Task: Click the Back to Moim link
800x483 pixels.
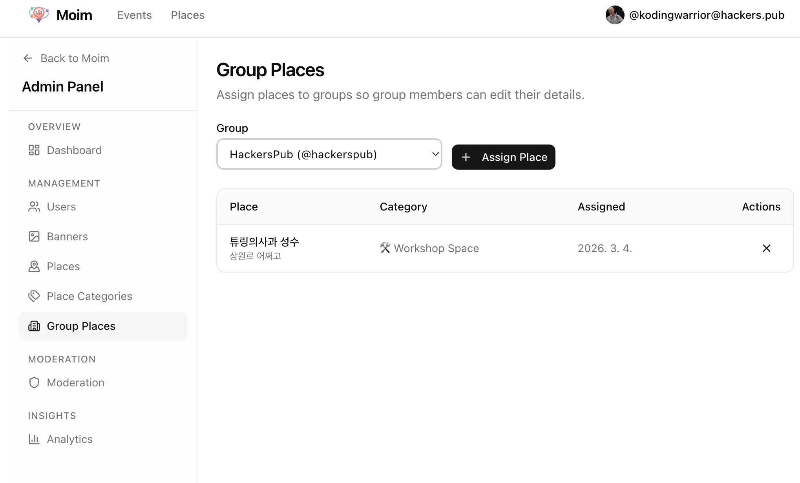Action: point(75,58)
